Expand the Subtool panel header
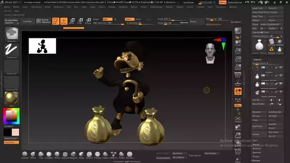The width and height of the screenshot is (290, 163). 257,60
